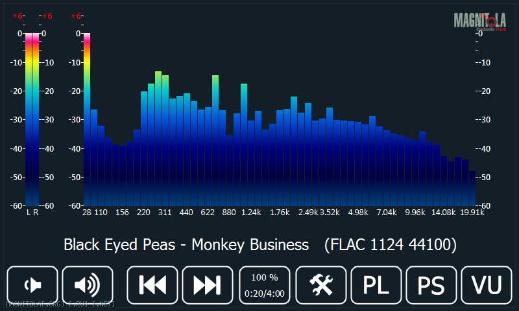
Task: Click the 311 frequency label
Action: pyautogui.click(x=165, y=213)
